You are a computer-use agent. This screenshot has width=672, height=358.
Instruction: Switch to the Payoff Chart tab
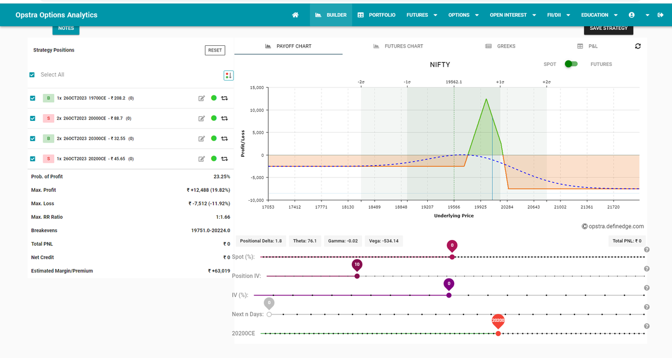pyautogui.click(x=288, y=46)
